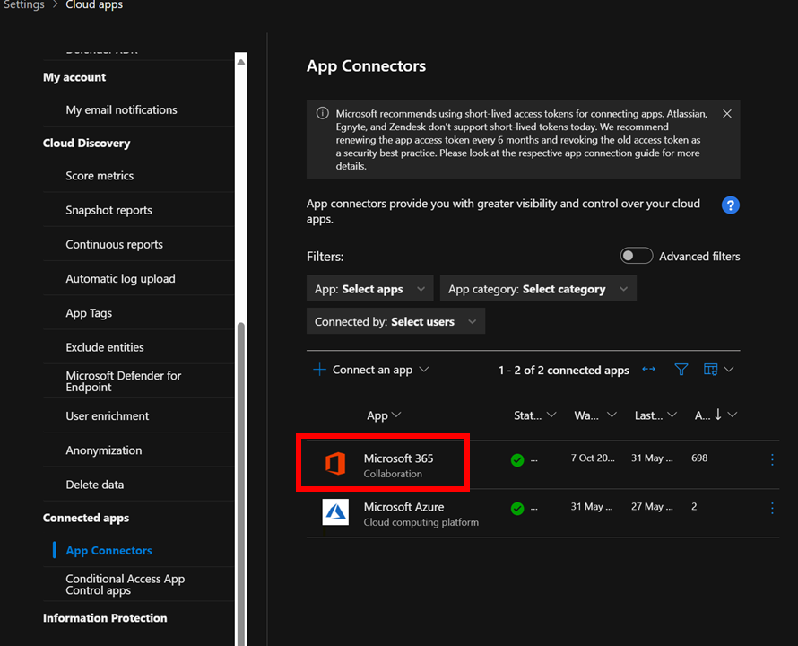Screen dimensions: 798x646
Task: Open the App category filter dropdown
Action: click(538, 289)
